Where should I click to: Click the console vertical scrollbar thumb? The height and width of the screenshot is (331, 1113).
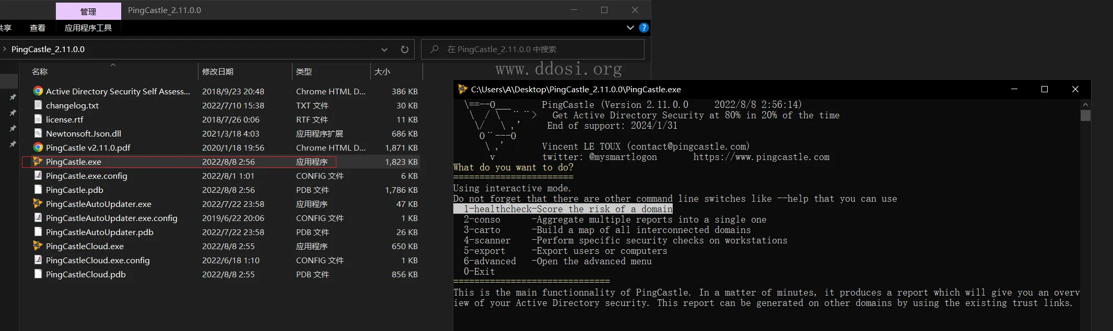pyautogui.click(x=1085, y=115)
